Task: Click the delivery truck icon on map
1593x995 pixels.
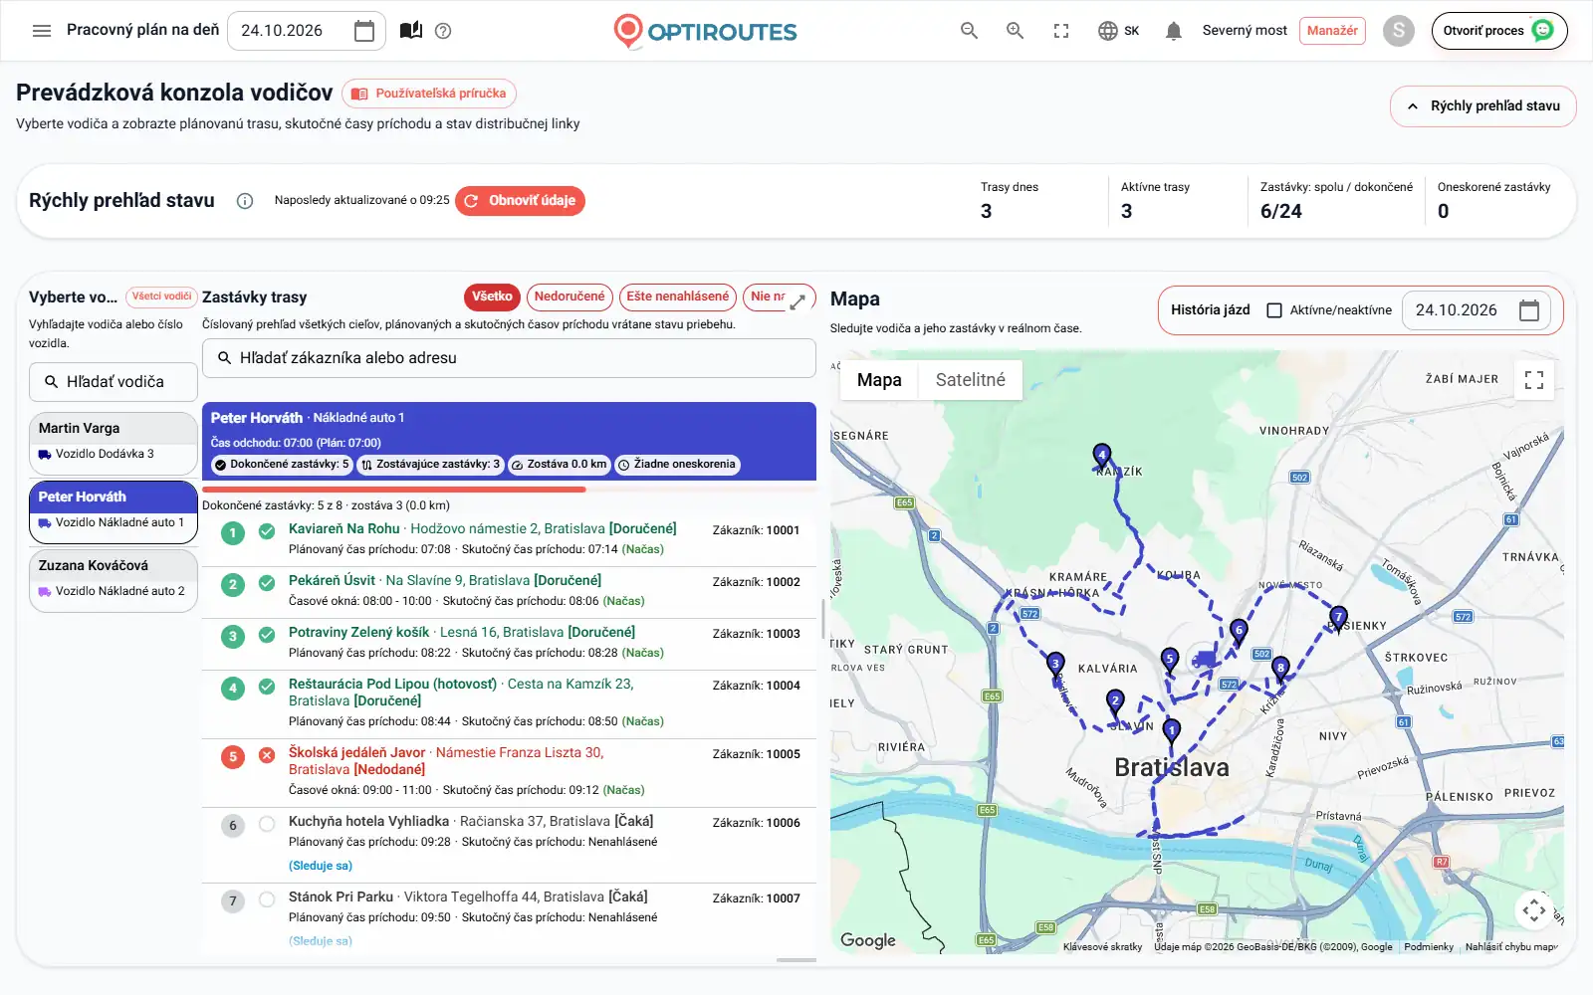Action: [x=1205, y=659]
